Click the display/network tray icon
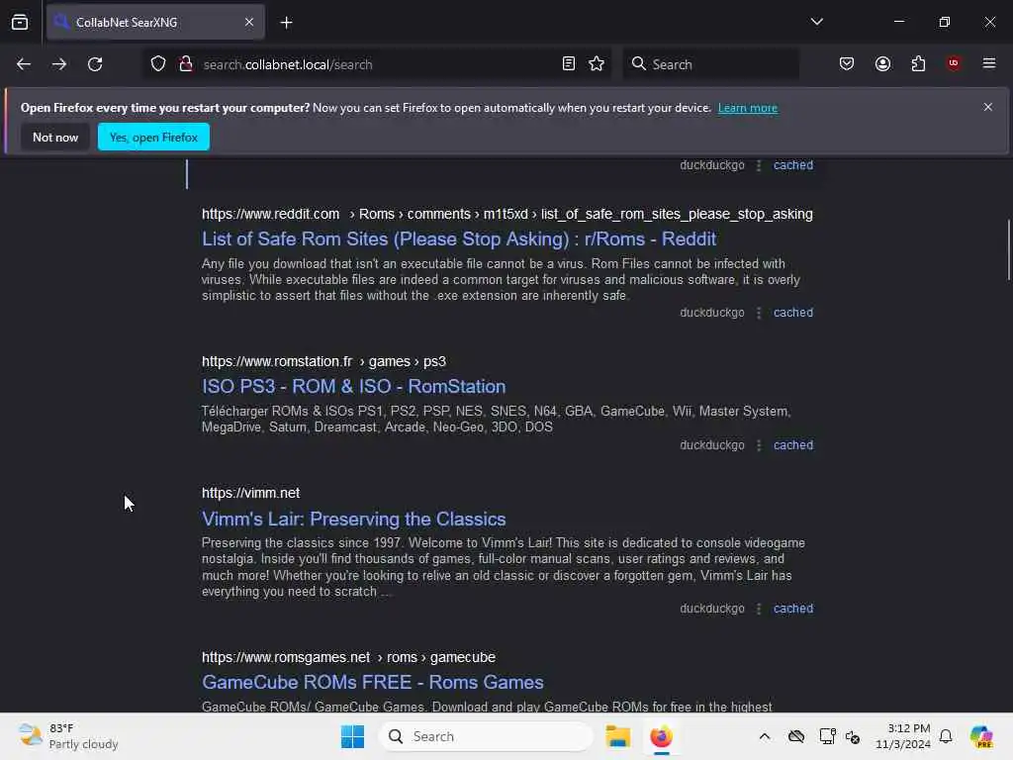The image size is (1013, 760). (827, 736)
